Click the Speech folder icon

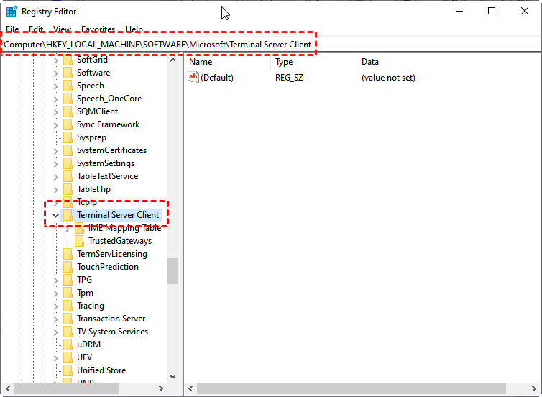[68, 86]
